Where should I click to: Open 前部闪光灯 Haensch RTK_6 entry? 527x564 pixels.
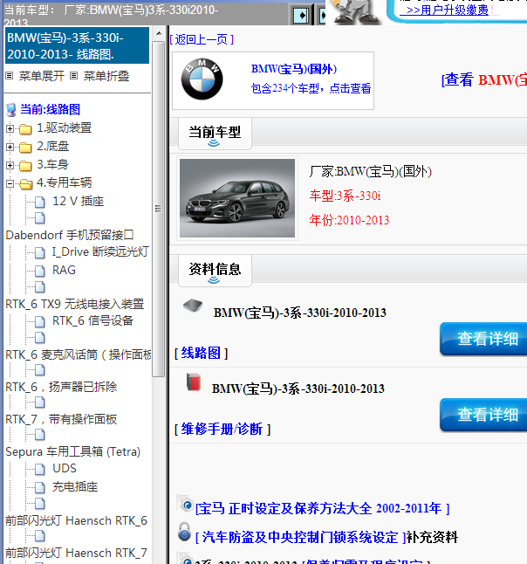coord(76,520)
